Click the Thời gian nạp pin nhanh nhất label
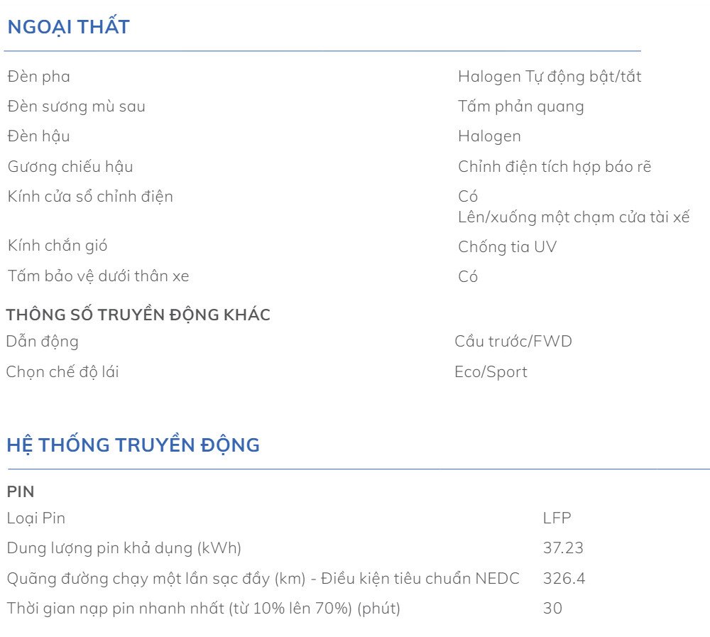This screenshot has width=710, height=637. pyautogui.click(x=204, y=609)
